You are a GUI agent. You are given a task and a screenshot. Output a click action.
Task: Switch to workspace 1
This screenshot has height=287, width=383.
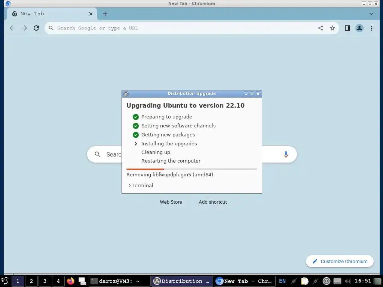click(x=18, y=281)
